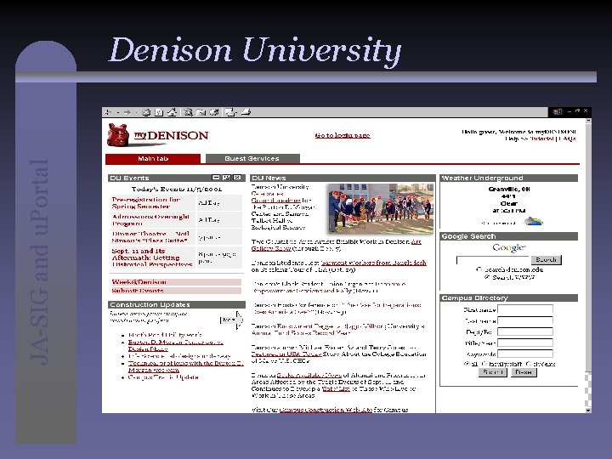
Task: Click the Keywords input field
Action: [525, 354]
